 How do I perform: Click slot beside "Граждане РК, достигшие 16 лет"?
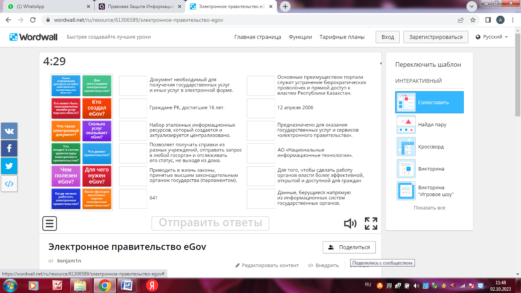[133, 108]
